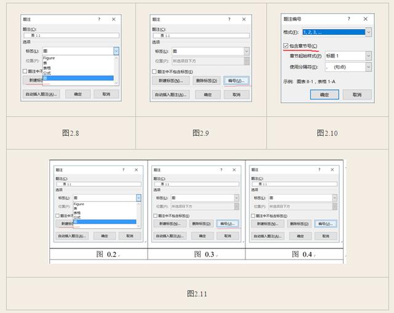This screenshot has height=313, width=394.
Task: Tick the 题注中不包含标签 checkbox in the 图 0.4 dialog
Action: tap(253, 216)
